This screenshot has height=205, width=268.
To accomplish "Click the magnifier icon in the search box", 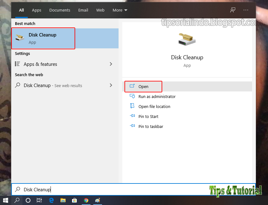I will coord(17,189).
